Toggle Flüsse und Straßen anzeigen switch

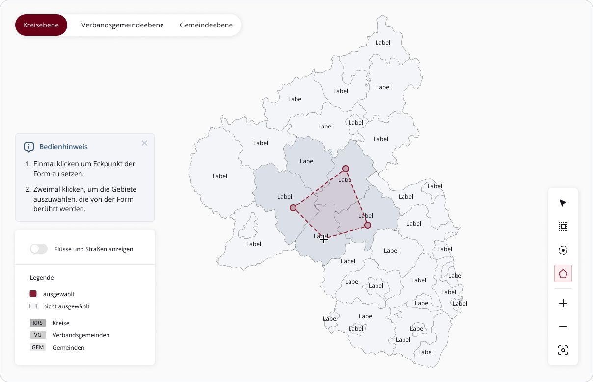(x=39, y=249)
